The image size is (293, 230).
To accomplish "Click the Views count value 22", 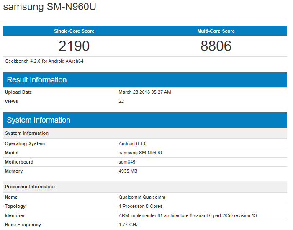I will click(x=121, y=101).
